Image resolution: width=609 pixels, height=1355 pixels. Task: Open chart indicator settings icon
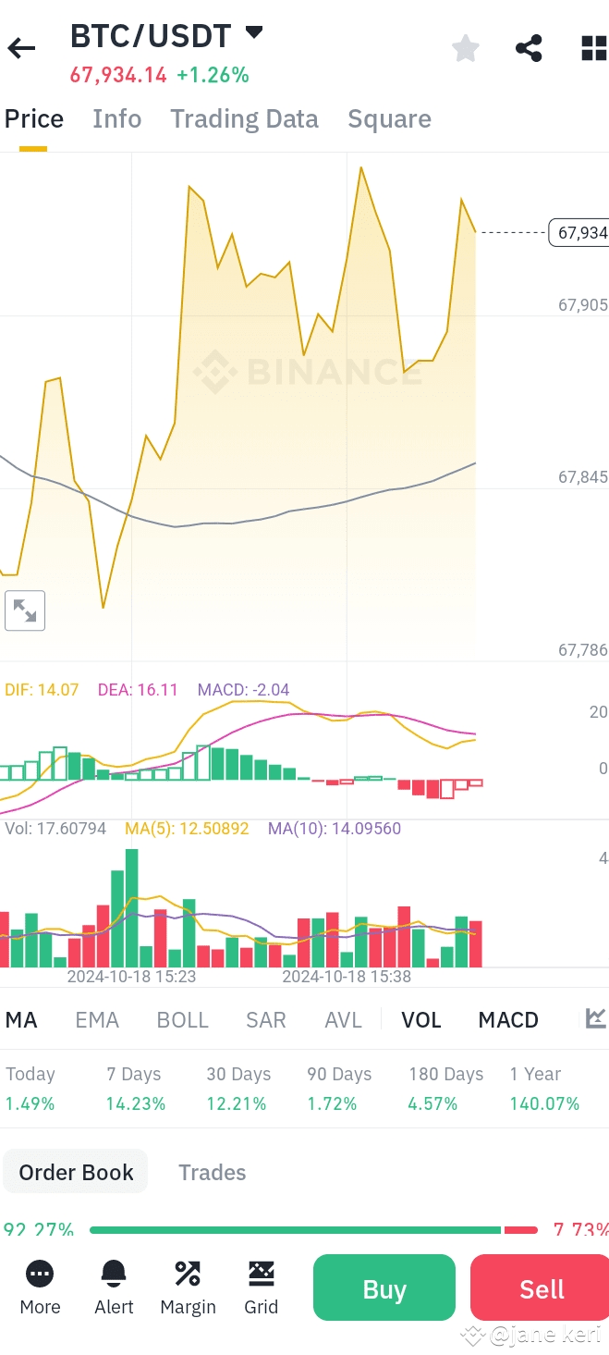(596, 1019)
